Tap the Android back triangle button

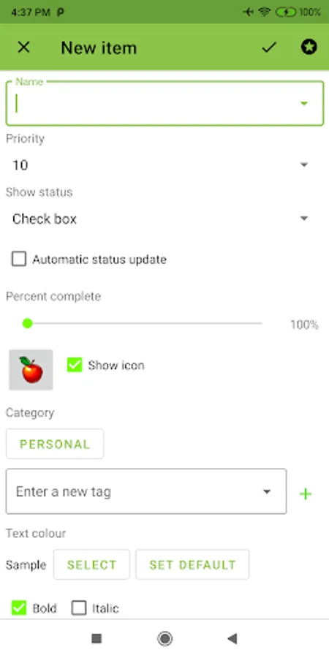232,639
